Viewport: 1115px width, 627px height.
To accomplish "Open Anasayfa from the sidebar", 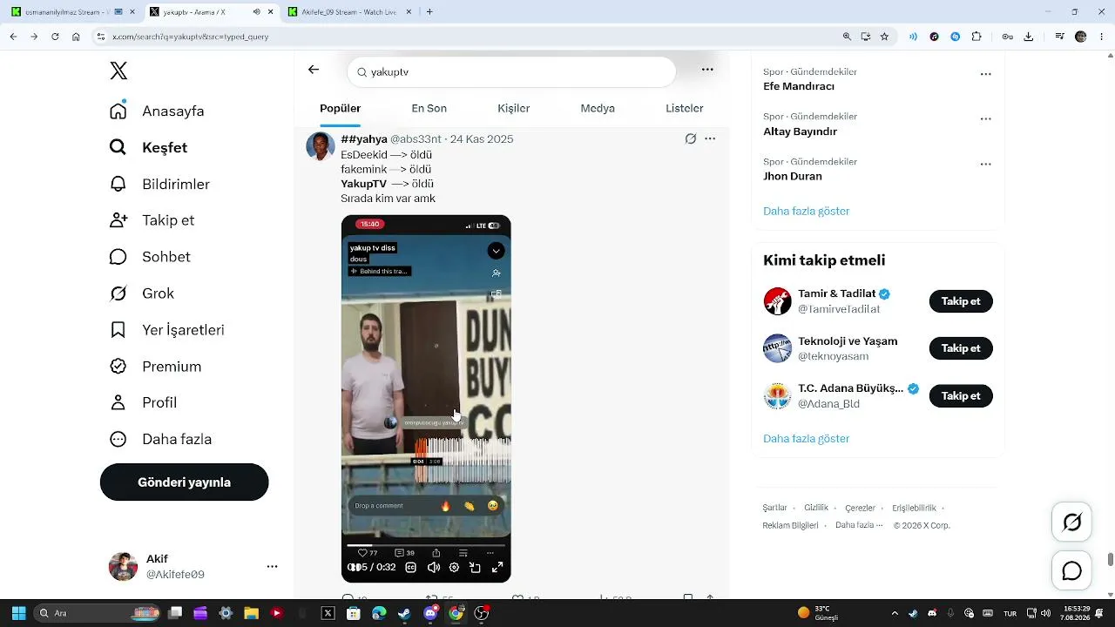I will point(157,111).
